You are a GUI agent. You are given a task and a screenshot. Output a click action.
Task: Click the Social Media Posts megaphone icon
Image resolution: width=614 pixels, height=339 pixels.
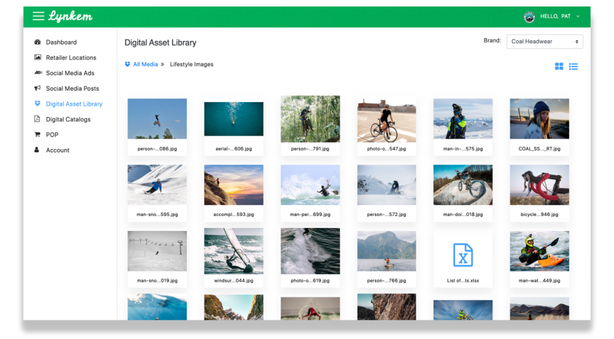pos(38,88)
